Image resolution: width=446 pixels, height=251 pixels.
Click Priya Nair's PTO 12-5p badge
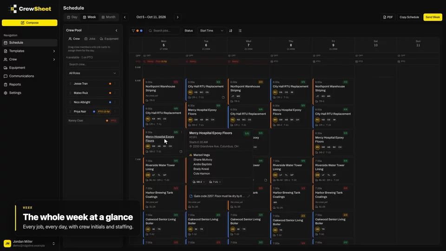(104, 112)
